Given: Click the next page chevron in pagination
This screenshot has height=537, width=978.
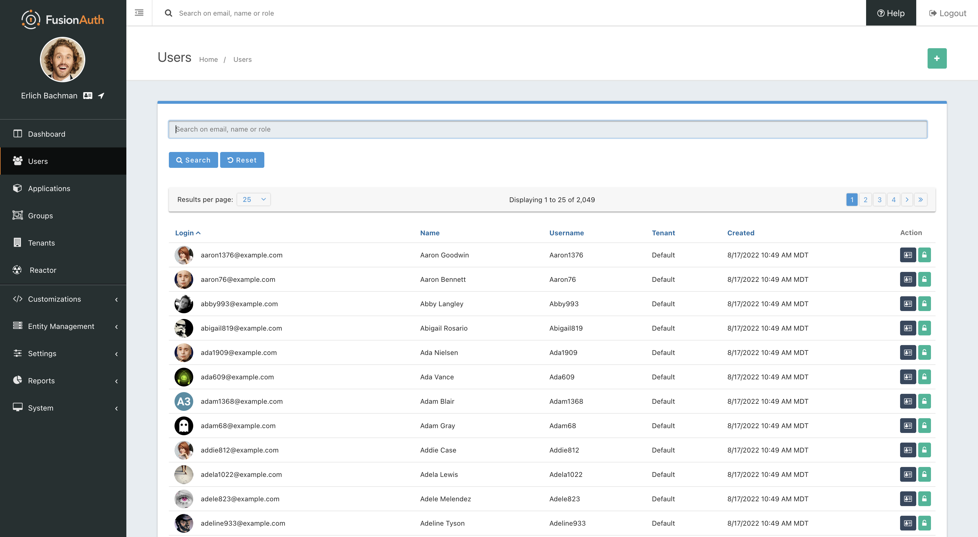Looking at the screenshot, I should 907,200.
